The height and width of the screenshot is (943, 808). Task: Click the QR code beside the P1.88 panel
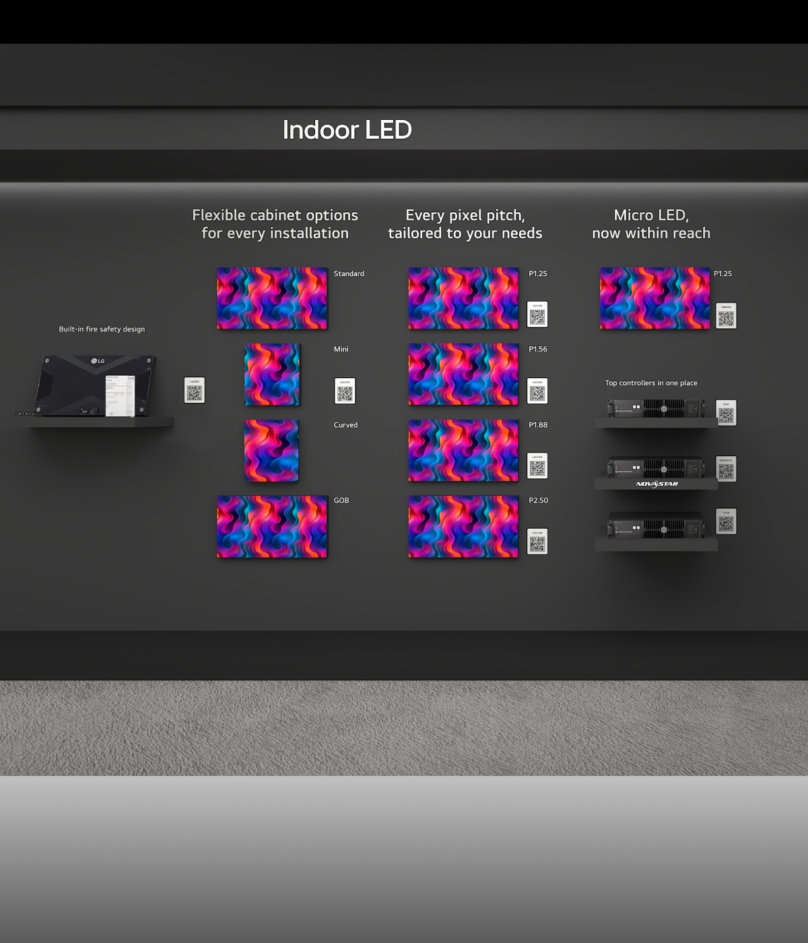[537, 466]
